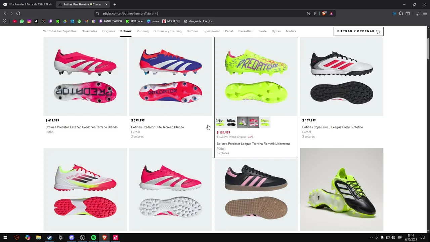430x242 pixels.
Task: Go back to the previous page
Action: point(5,13)
